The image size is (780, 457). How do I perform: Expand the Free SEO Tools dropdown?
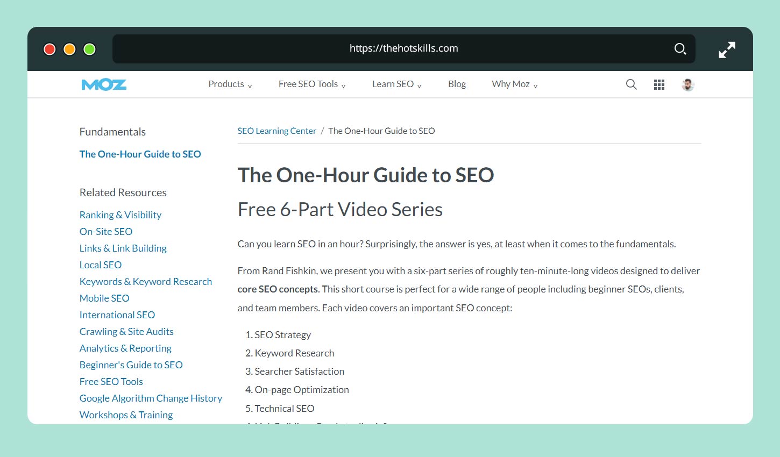[x=308, y=84]
